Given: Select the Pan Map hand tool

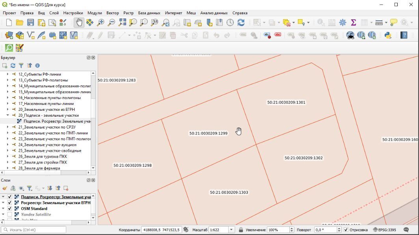Looking at the screenshot, I should pos(79,23).
